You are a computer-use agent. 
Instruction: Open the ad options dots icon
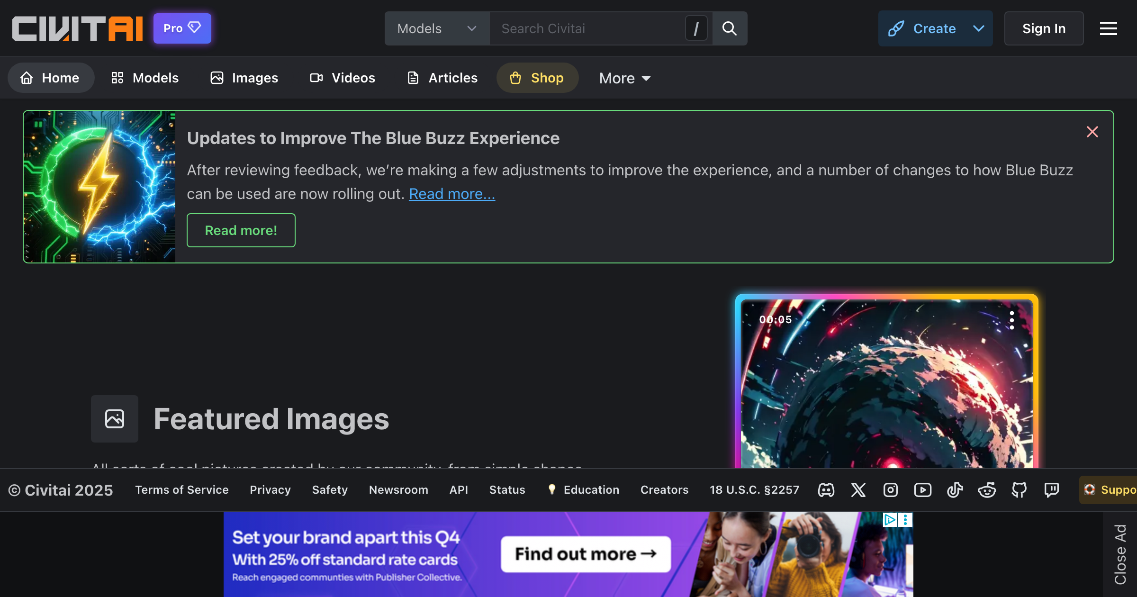(x=905, y=520)
